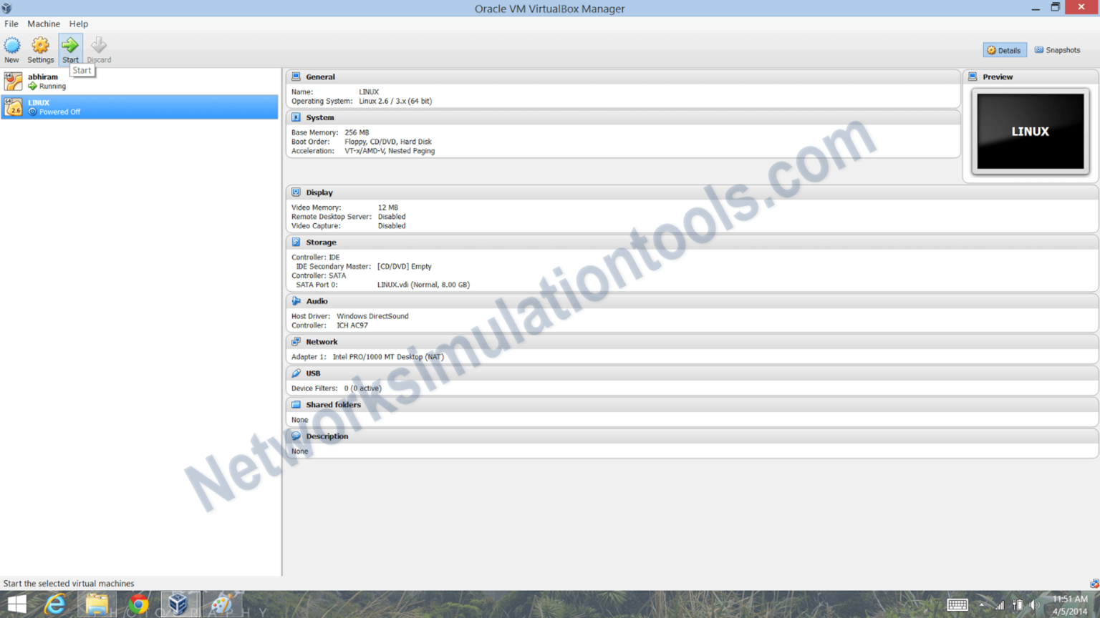Image resolution: width=1100 pixels, height=618 pixels.
Task: Click the Audio section icon
Action: pyautogui.click(x=296, y=300)
